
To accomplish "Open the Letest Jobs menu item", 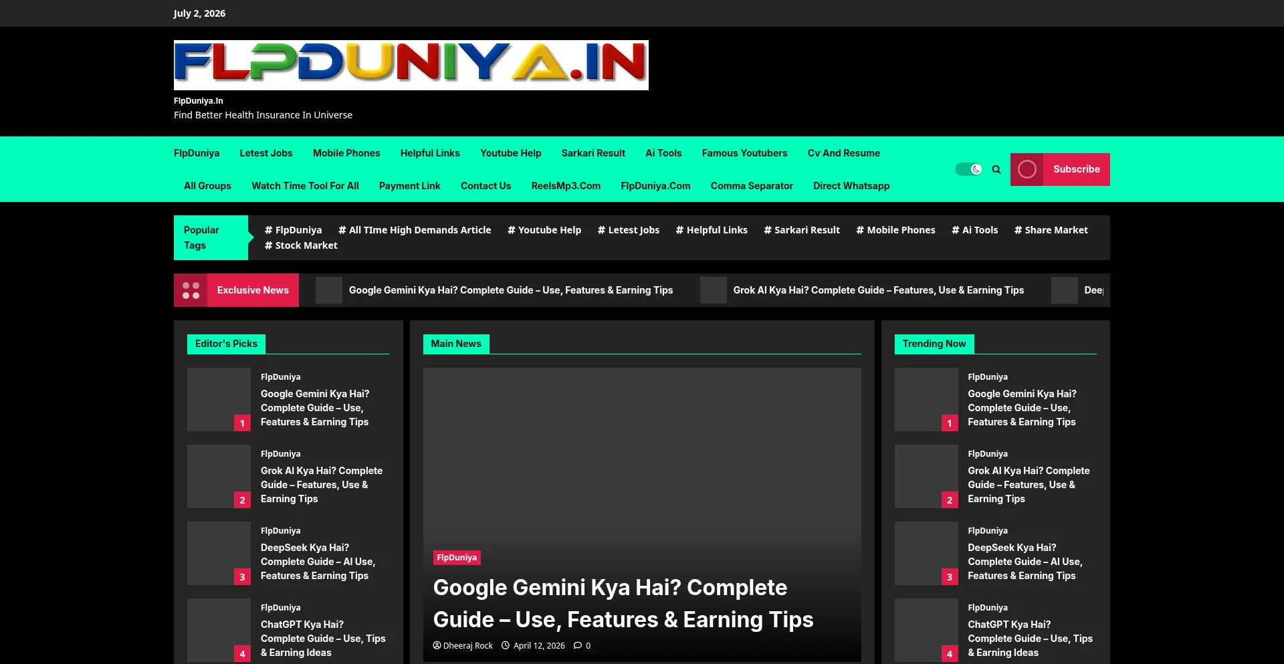I will [266, 153].
